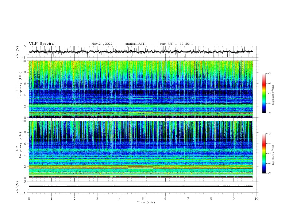Screen dimensions: 289x223
Task: Click the "ch.1(V)" axis label
Action: coord(18,52)
